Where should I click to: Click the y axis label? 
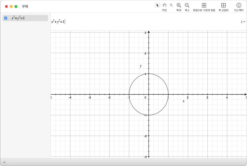point(141,66)
